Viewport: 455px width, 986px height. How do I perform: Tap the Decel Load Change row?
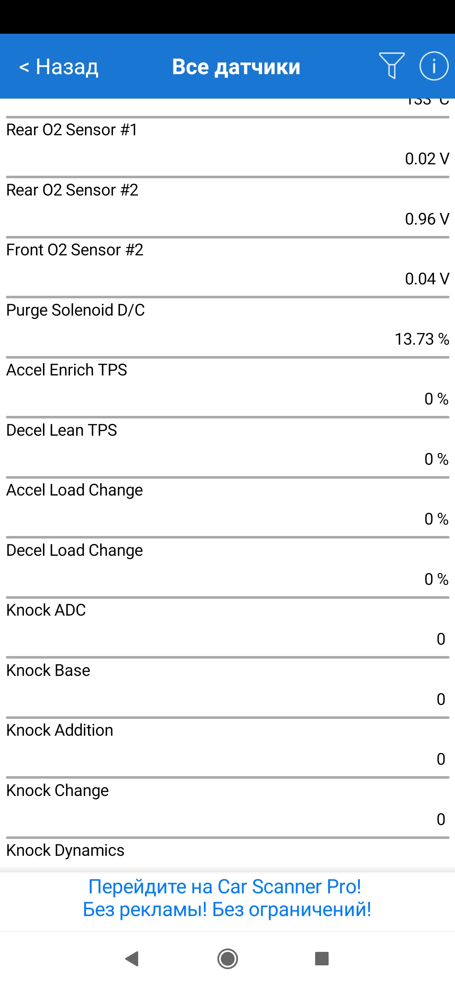[227, 565]
